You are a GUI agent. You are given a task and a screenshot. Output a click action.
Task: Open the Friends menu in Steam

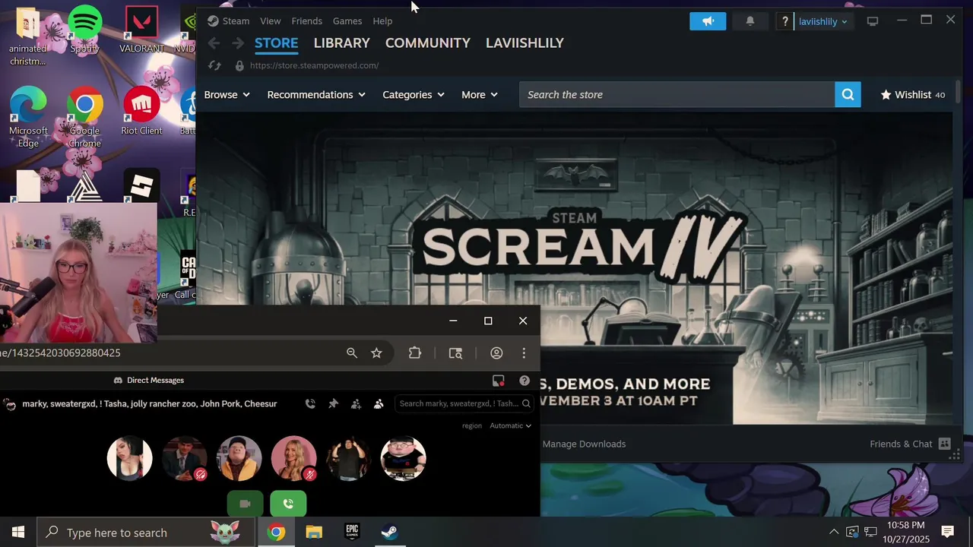pos(306,21)
